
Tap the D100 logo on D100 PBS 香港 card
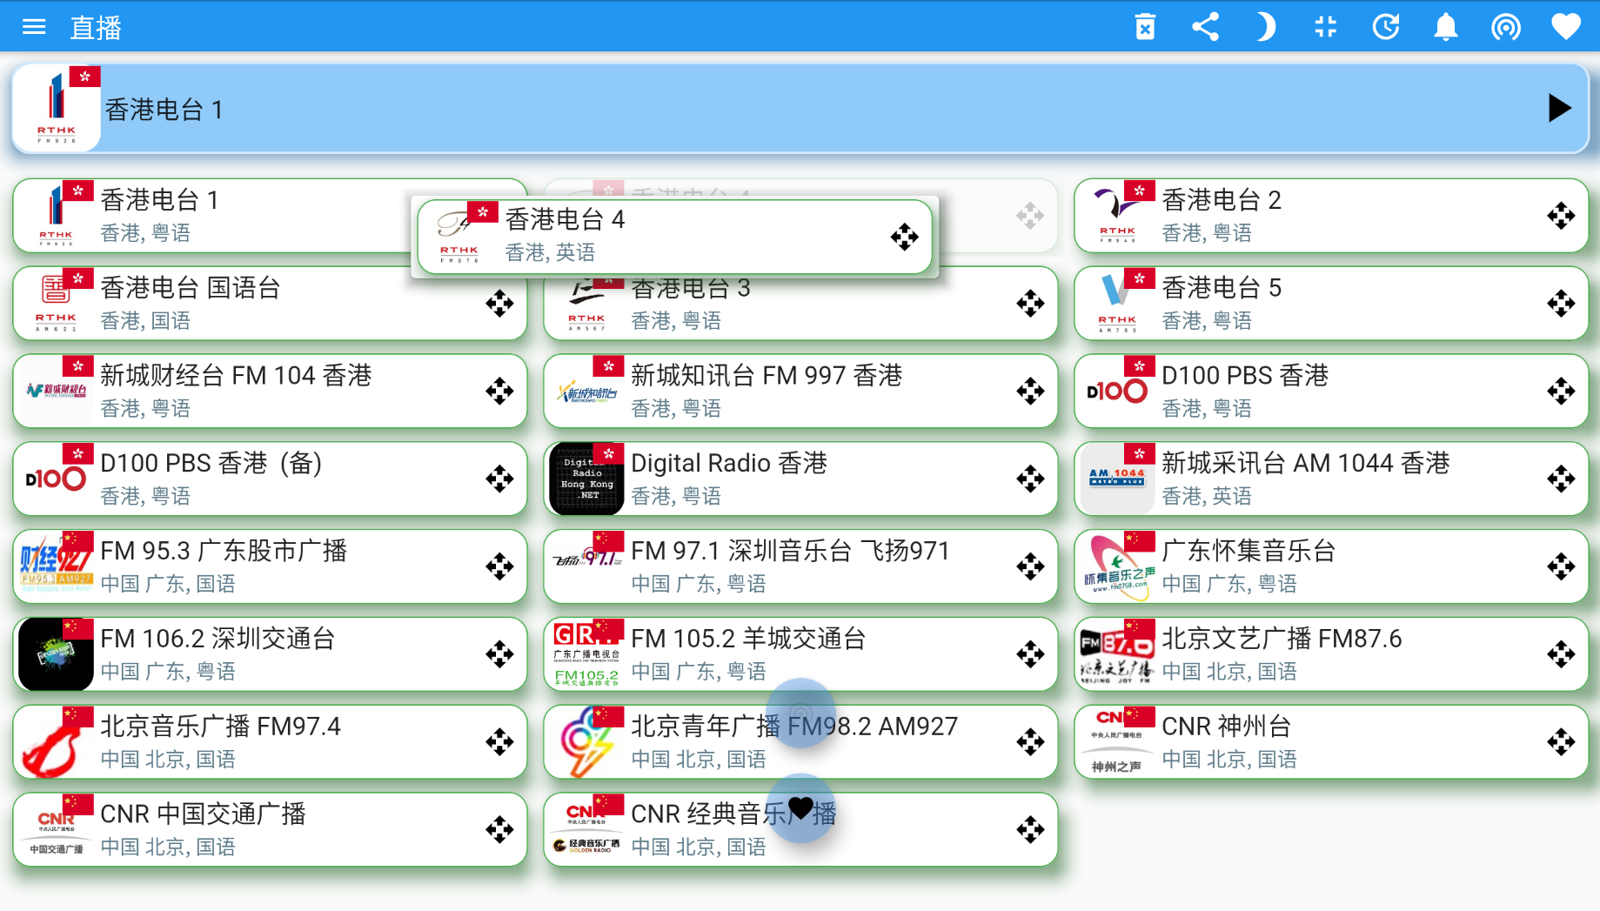pos(1117,392)
